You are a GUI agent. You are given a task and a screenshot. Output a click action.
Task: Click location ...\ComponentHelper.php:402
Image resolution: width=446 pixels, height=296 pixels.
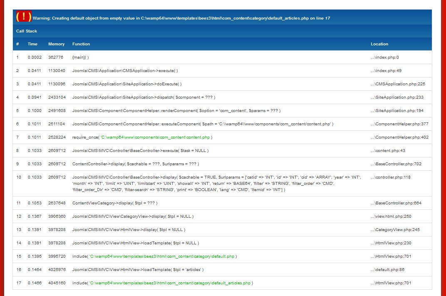[x=399, y=137]
